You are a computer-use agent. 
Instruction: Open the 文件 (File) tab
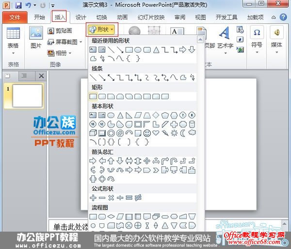click(15, 17)
